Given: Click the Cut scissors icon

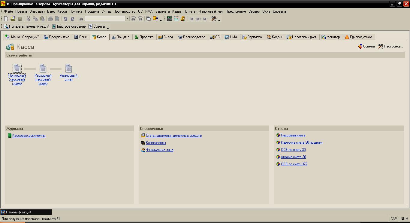Looking at the screenshot, I should (x=28, y=19).
